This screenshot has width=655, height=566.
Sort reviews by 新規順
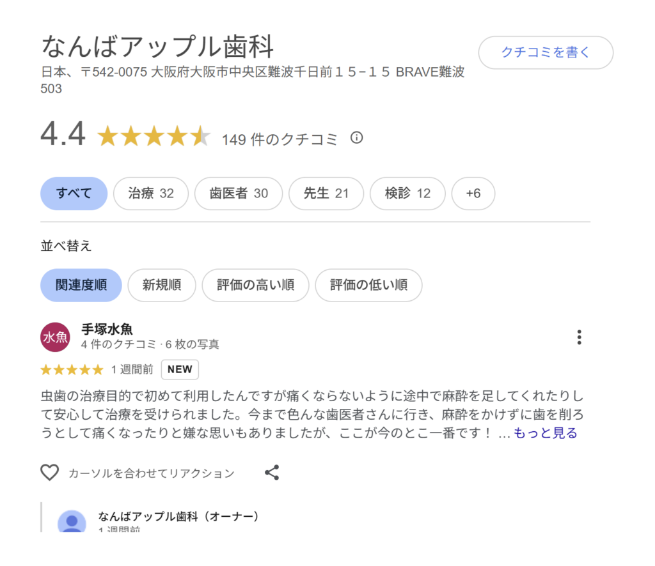(x=162, y=285)
